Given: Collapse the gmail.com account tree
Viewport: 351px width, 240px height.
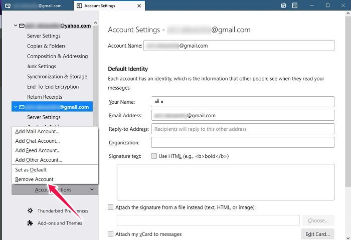Looking at the screenshot, I should pos(16,107).
